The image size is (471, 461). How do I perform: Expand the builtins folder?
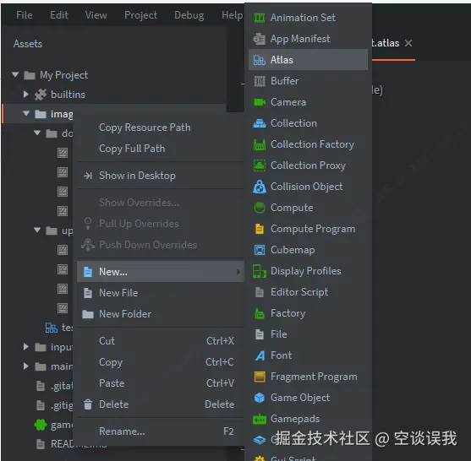26,95
